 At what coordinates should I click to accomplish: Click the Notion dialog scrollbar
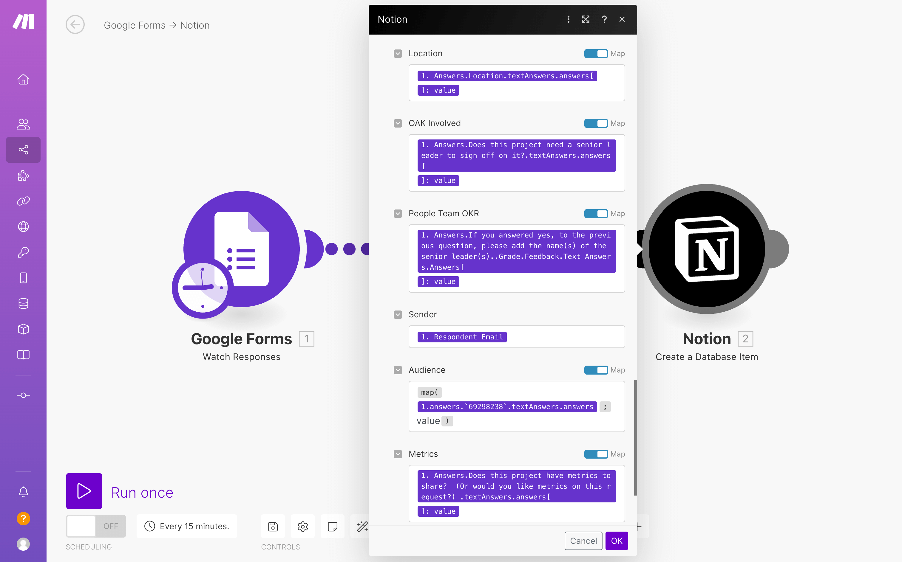(636, 438)
